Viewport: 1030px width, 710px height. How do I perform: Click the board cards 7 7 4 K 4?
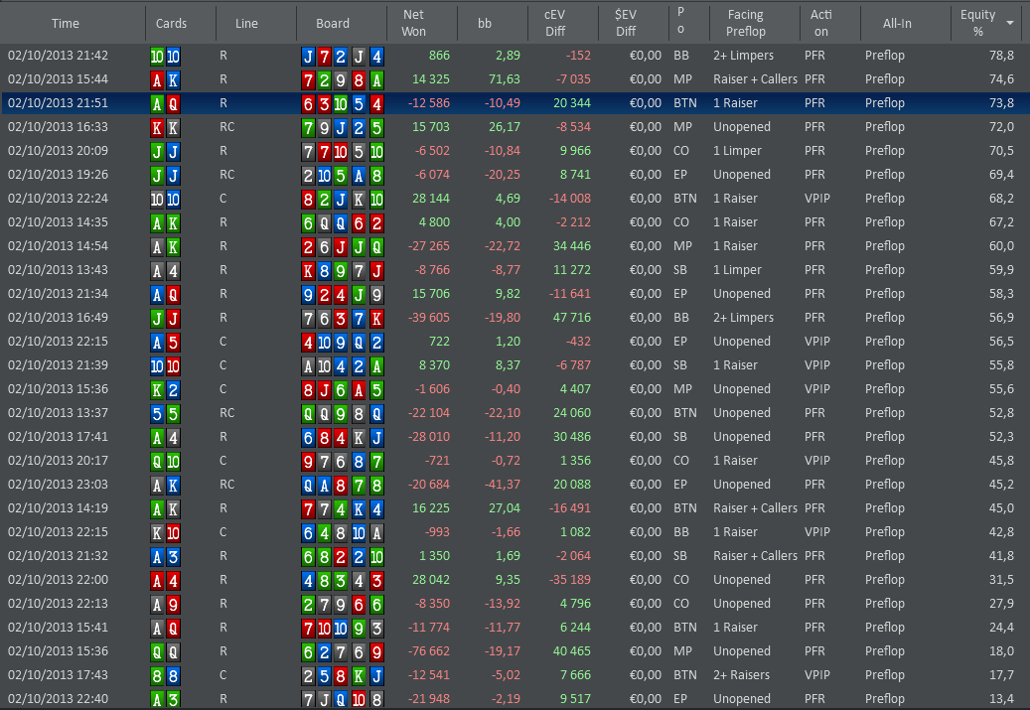click(343, 509)
